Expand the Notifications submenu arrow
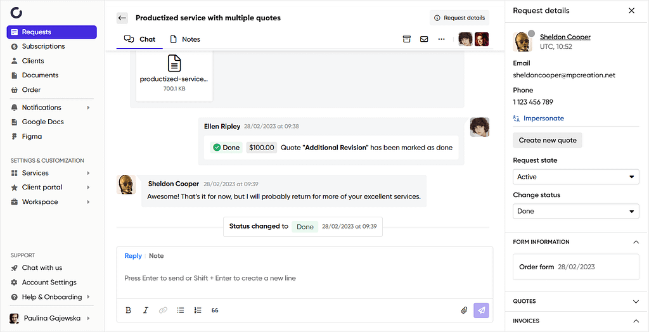The image size is (649, 332). (88, 108)
